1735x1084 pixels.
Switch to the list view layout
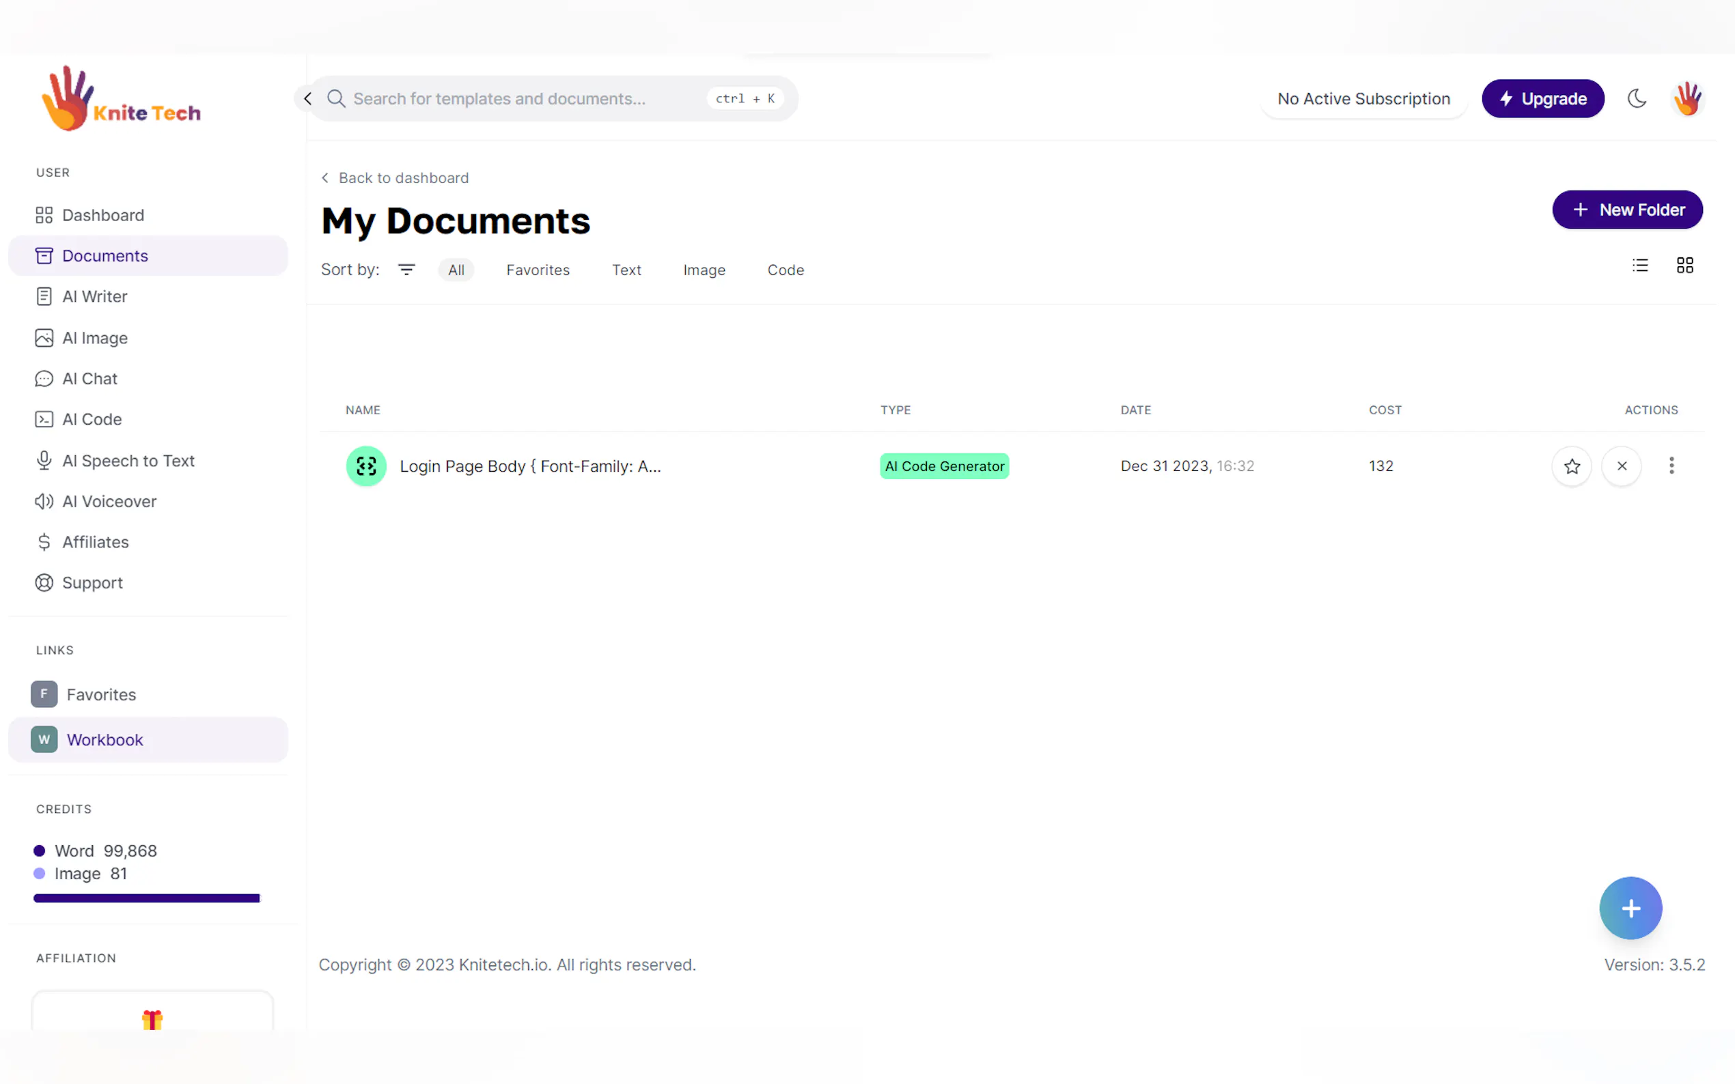[x=1639, y=266]
